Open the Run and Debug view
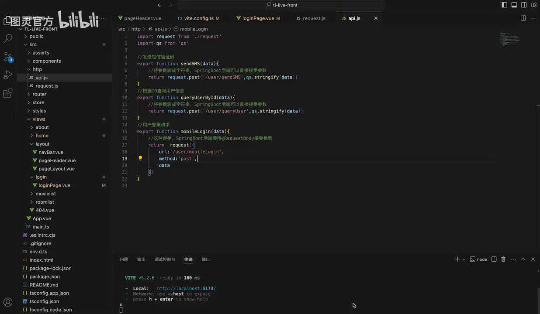540x314 pixels. (8, 75)
